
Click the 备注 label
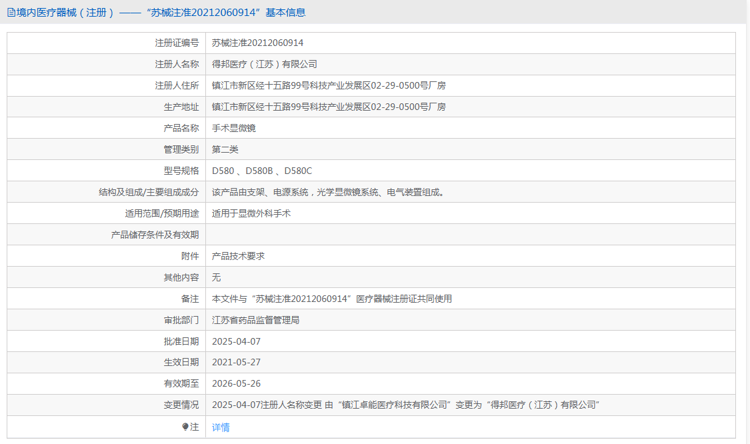click(x=190, y=299)
